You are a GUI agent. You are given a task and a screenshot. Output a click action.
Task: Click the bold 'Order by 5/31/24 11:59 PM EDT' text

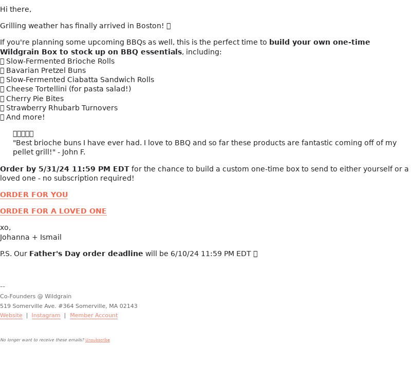65,169
